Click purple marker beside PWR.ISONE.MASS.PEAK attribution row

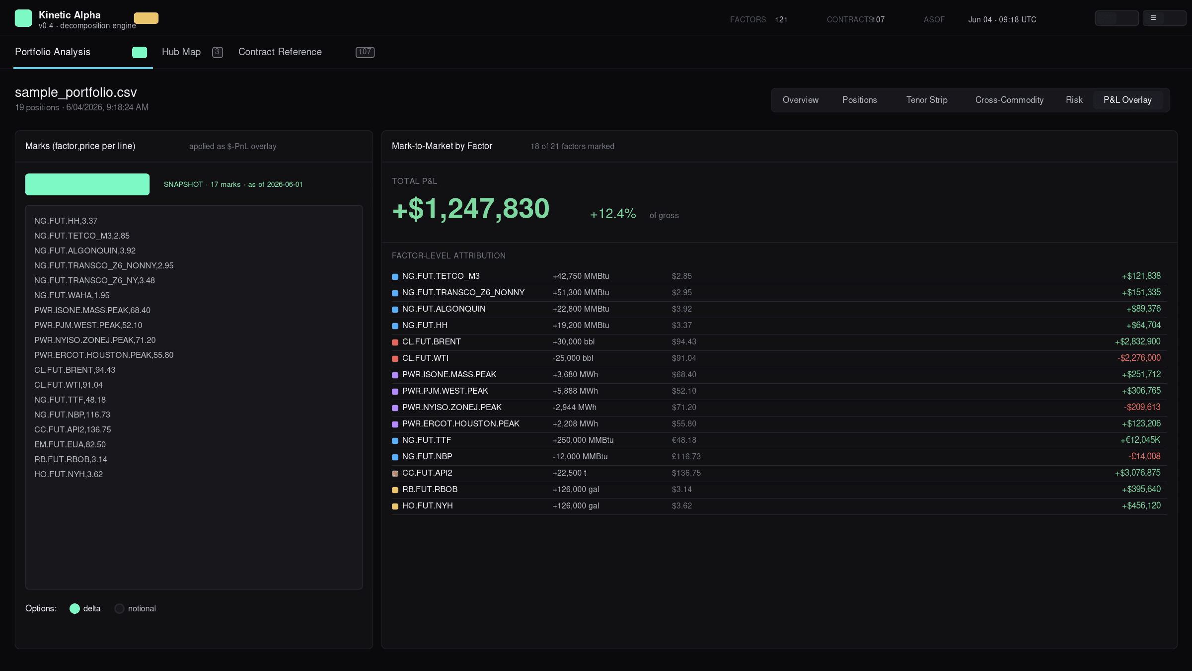coord(395,375)
